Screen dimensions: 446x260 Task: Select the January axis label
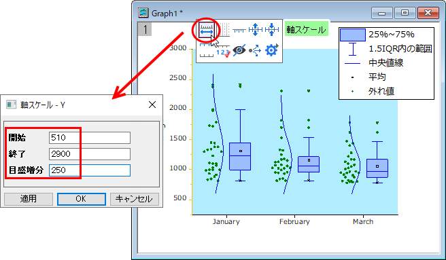(x=226, y=221)
